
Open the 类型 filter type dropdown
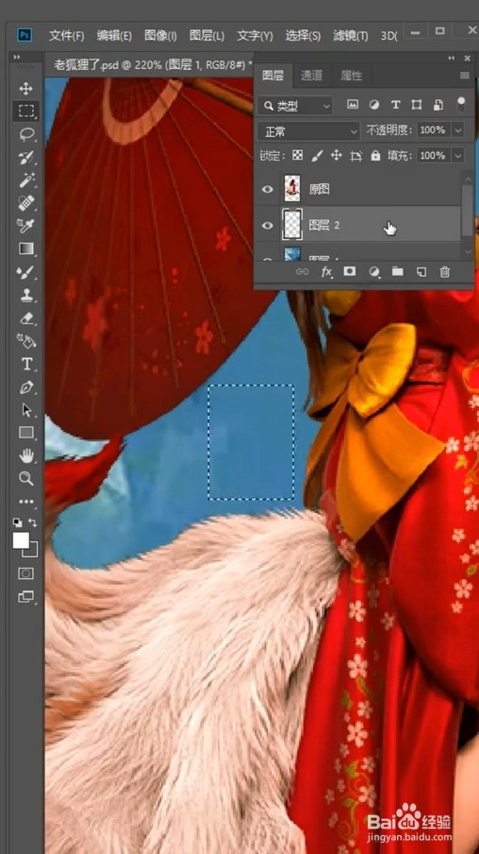(296, 106)
